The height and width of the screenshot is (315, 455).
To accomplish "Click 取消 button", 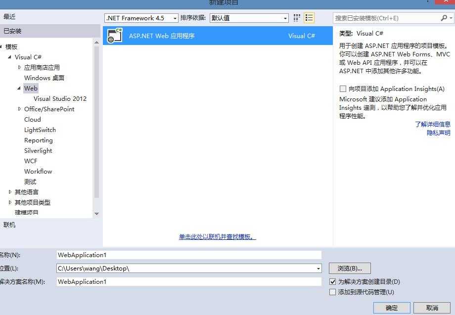I will [x=432, y=308].
